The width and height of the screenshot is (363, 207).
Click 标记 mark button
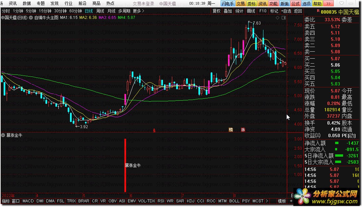click(x=274, y=11)
